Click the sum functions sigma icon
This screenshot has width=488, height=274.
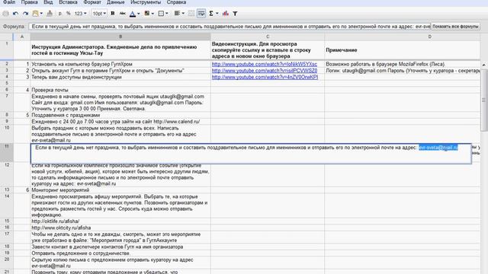(211, 14)
